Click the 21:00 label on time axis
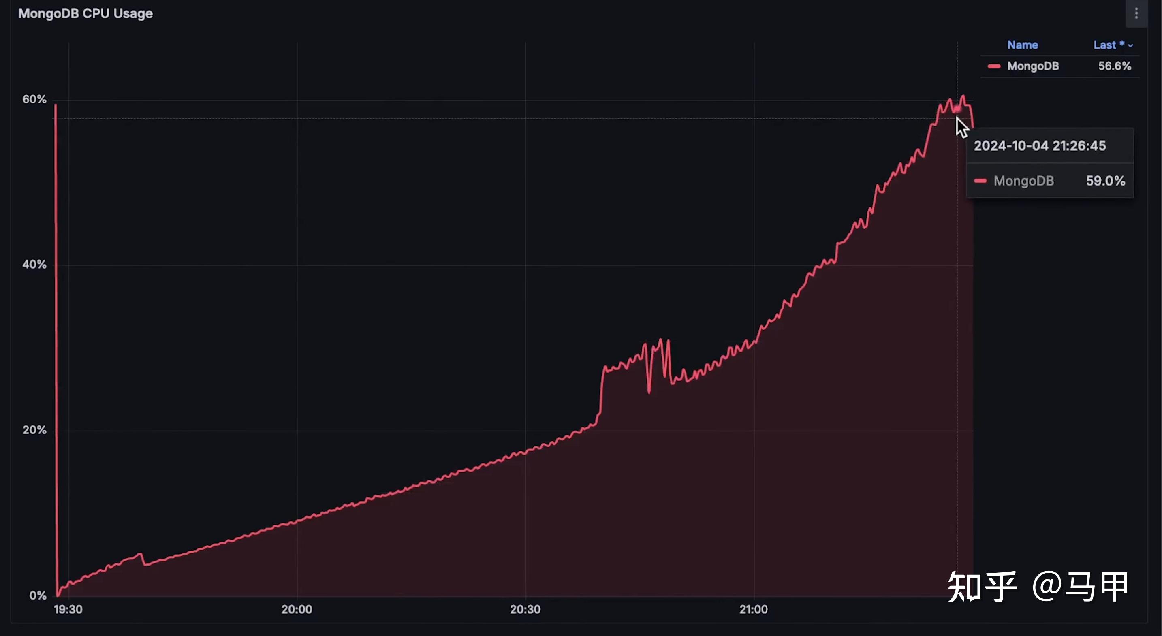This screenshot has width=1162, height=636. click(x=753, y=609)
